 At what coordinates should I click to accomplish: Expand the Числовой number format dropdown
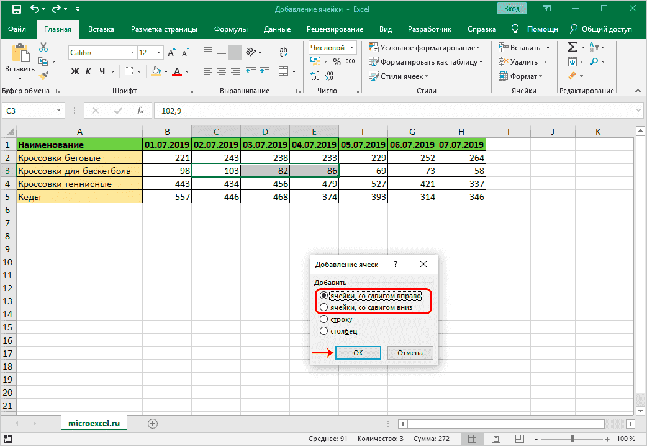352,48
